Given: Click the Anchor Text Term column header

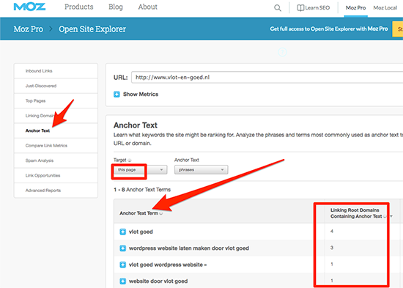Looking at the screenshot, I should tap(138, 213).
